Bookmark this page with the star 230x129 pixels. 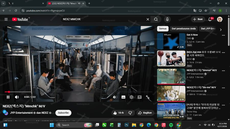point(206,10)
